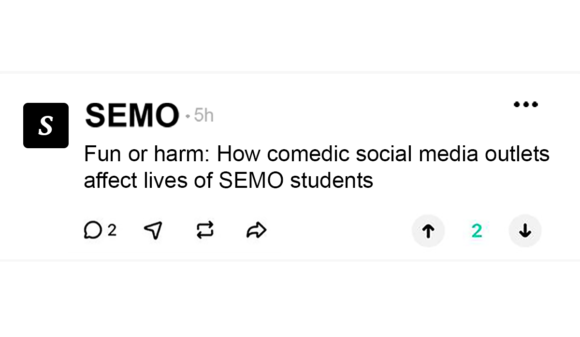Viewport: 580px width, 337px height.
Task: Downvote the post with the down arrow
Action: click(525, 231)
